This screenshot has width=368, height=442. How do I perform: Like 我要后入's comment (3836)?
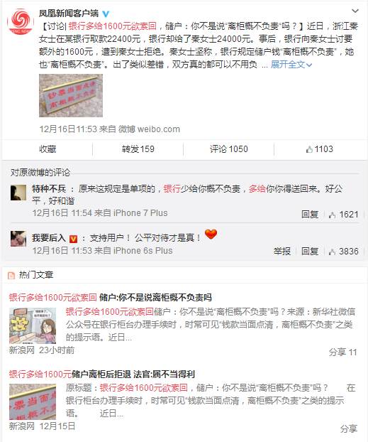343,251
